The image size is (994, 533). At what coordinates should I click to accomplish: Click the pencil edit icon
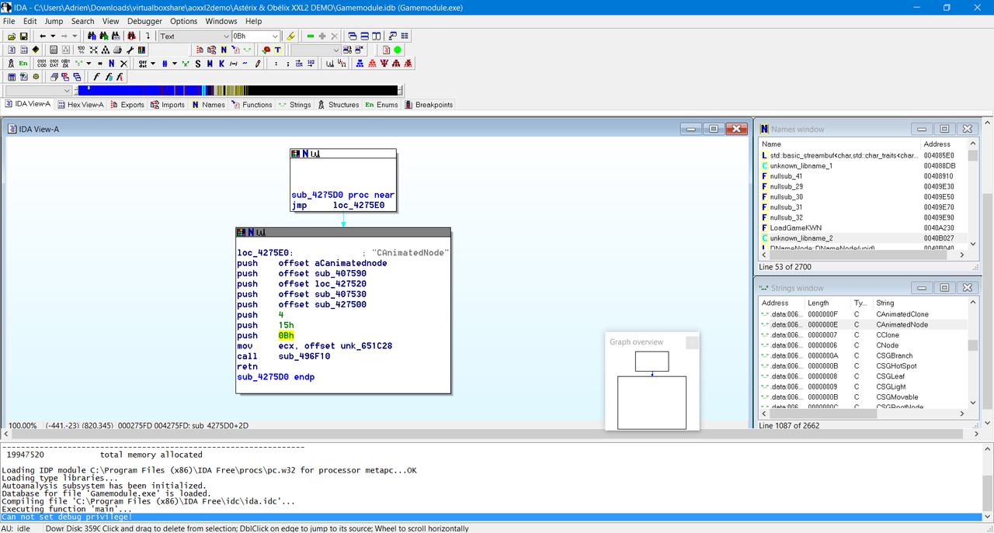(258, 64)
